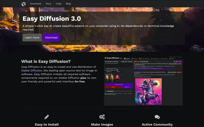Image resolution: width=204 pixels, height=127 pixels.
Task: Open the Download item in top navigation
Action: tap(36, 4)
